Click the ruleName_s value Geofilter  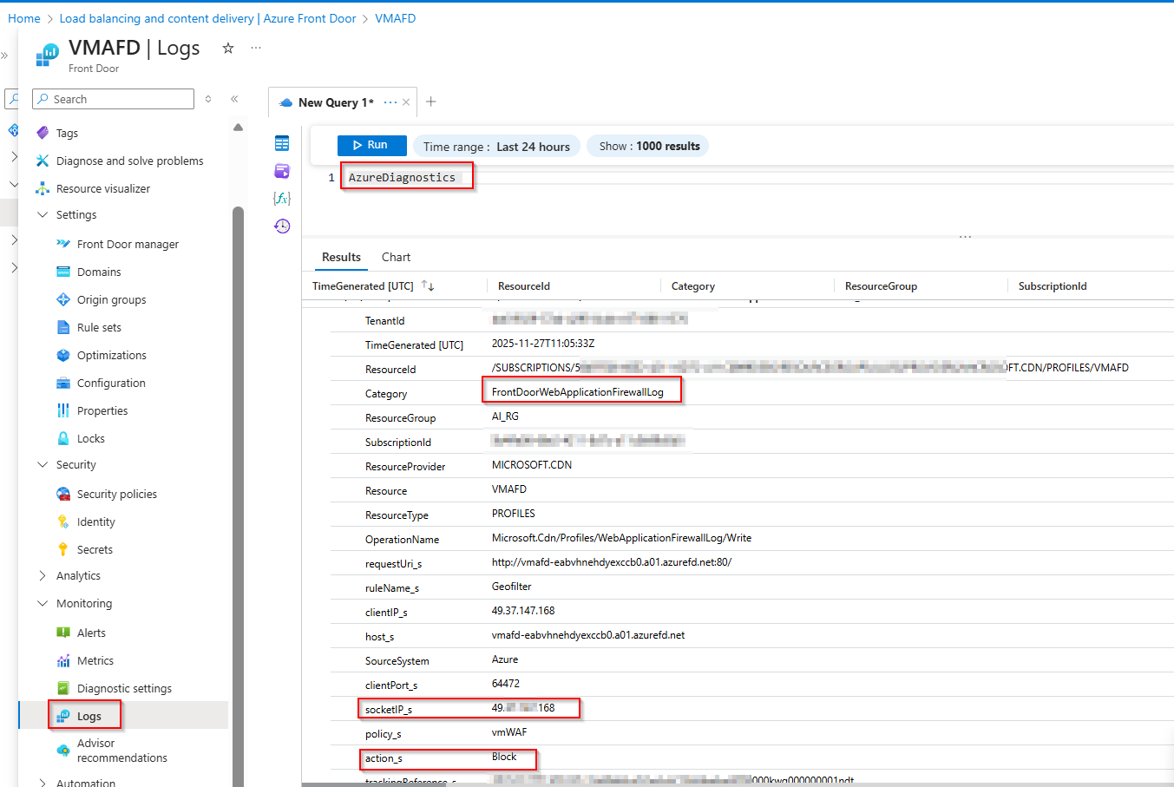[512, 587]
